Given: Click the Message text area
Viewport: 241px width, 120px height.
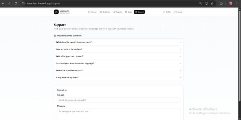Looking at the screenshot, I should click(118, 114).
